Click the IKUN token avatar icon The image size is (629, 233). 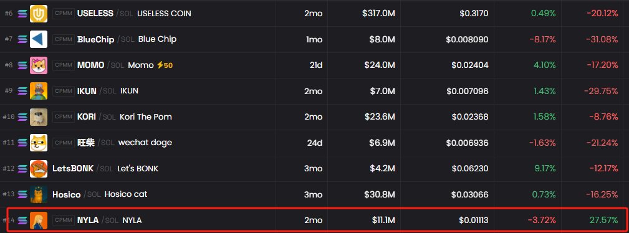39,91
